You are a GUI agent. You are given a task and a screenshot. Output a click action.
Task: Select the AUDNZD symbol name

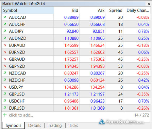18,38
